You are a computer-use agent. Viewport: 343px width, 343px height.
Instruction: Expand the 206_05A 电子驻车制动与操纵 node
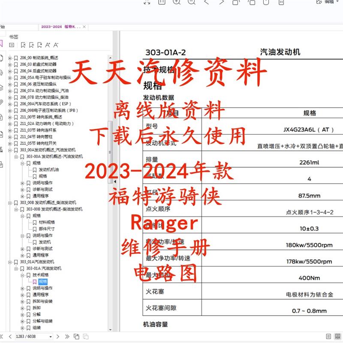pos(9,78)
